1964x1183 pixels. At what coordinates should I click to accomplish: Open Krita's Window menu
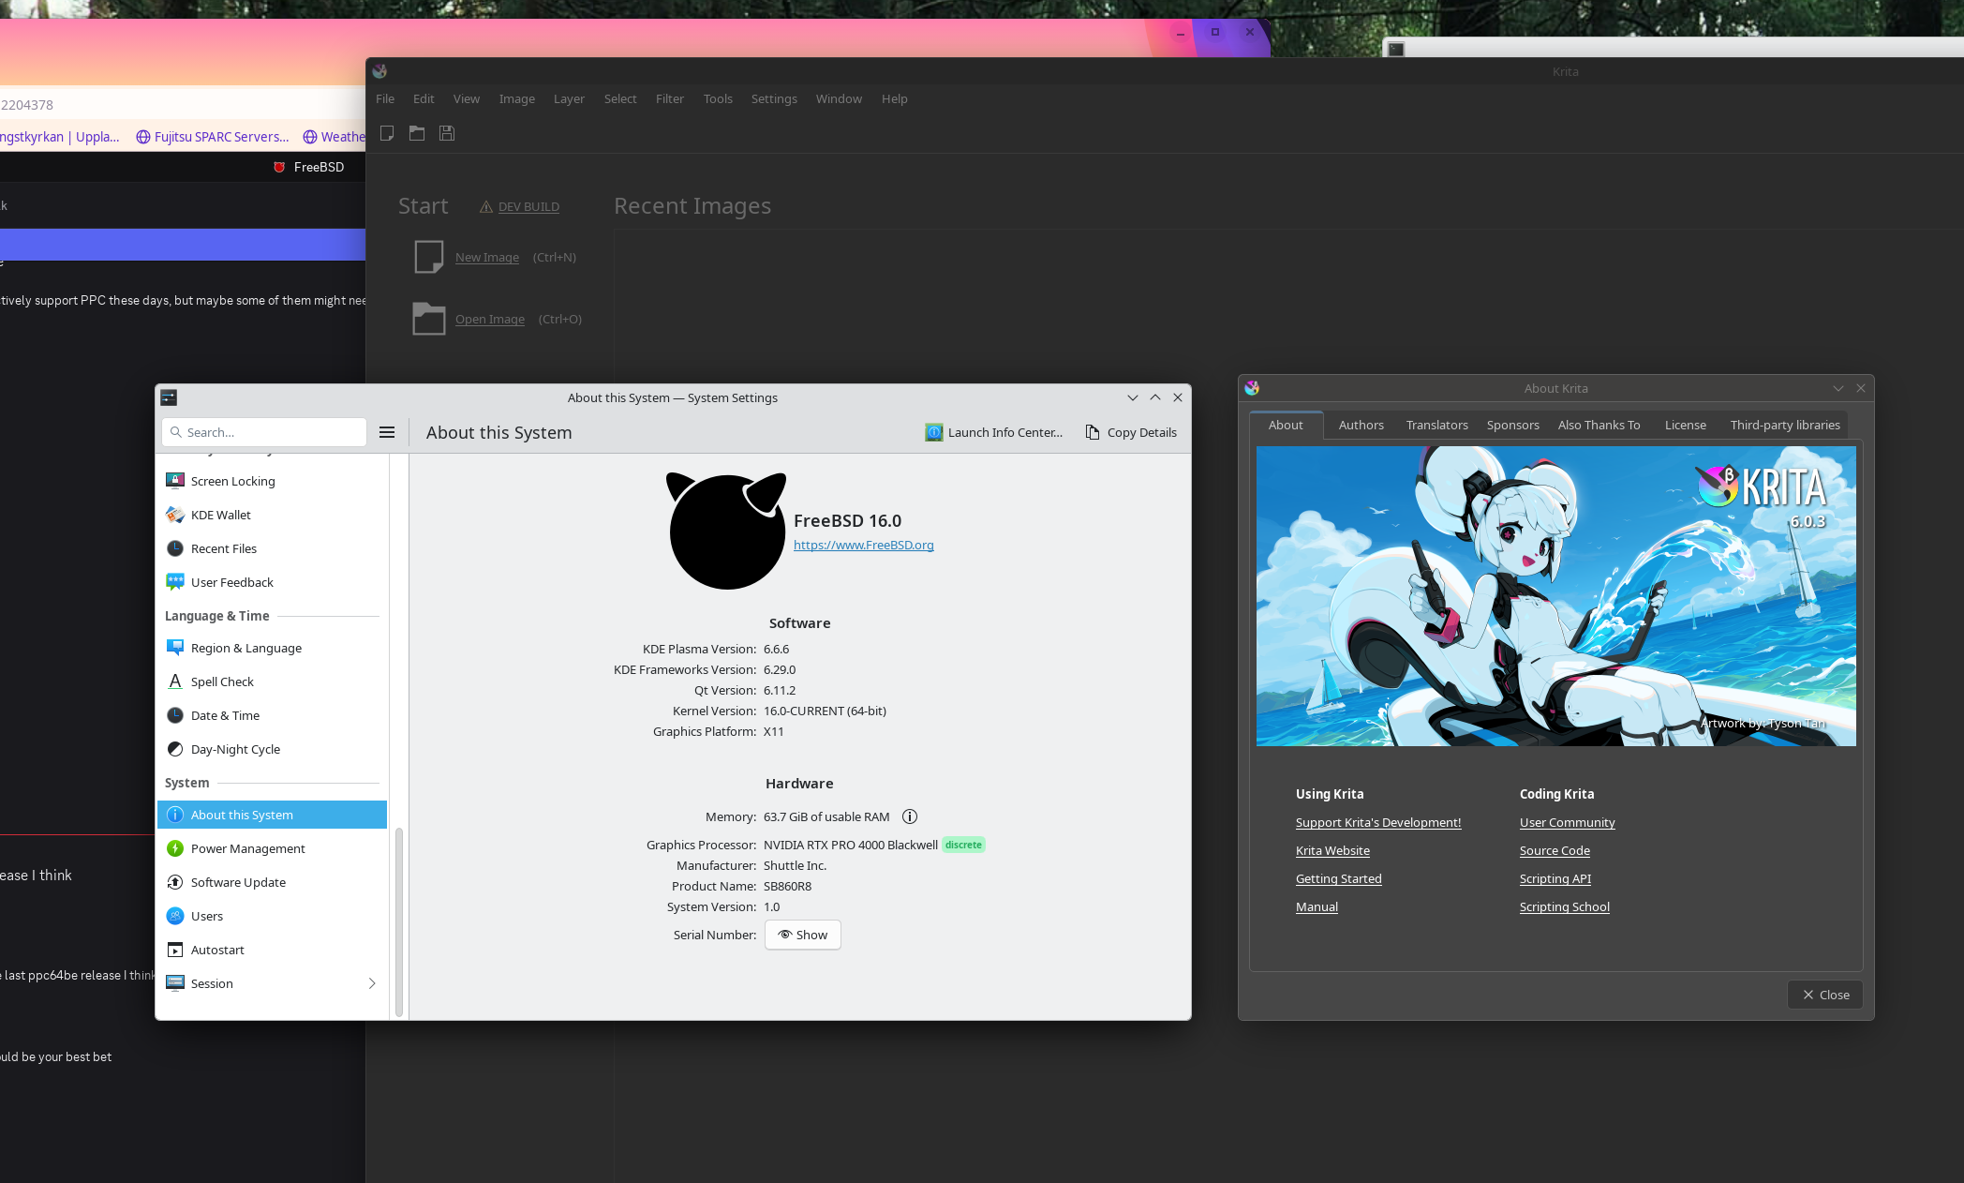(839, 98)
